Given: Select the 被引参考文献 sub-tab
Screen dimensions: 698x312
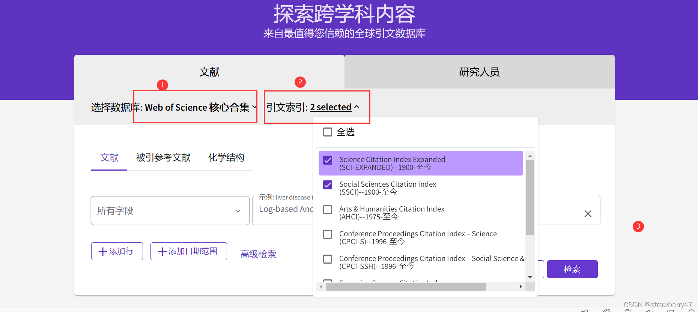Looking at the screenshot, I should click(x=163, y=157).
